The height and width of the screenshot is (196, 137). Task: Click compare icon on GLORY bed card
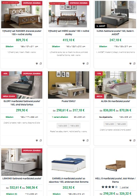(x=41, y=140)
